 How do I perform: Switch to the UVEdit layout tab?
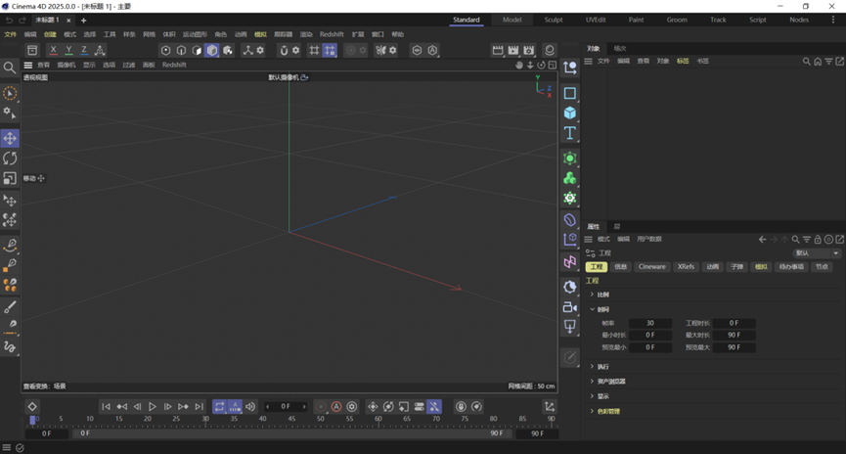595,20
